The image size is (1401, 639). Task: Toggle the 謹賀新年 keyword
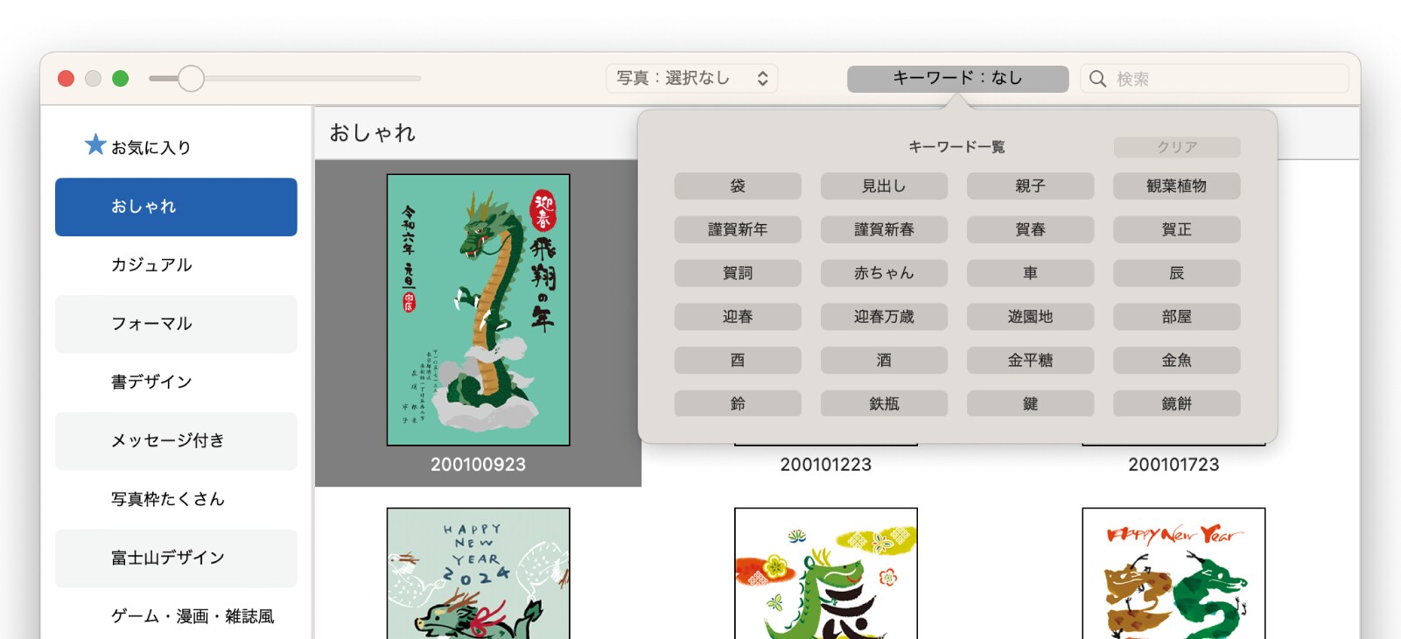(738, 229)
